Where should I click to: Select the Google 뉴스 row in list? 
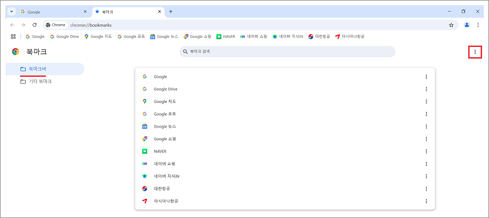pos(285,127)
